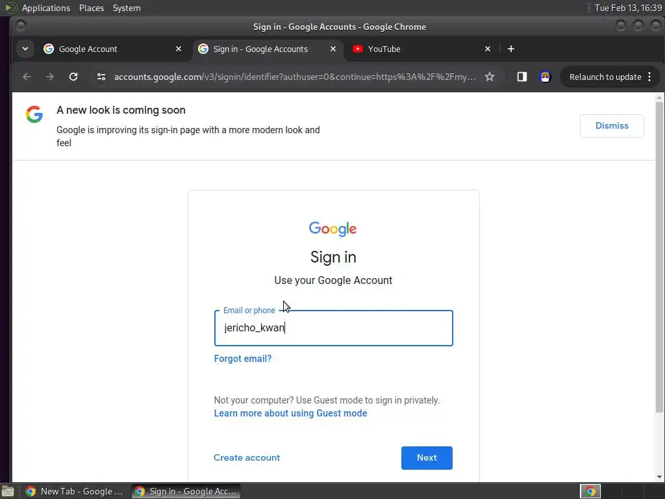Open site information icon in address bar
This screenshot has height=499, width=665.
(x=101, y=77)
